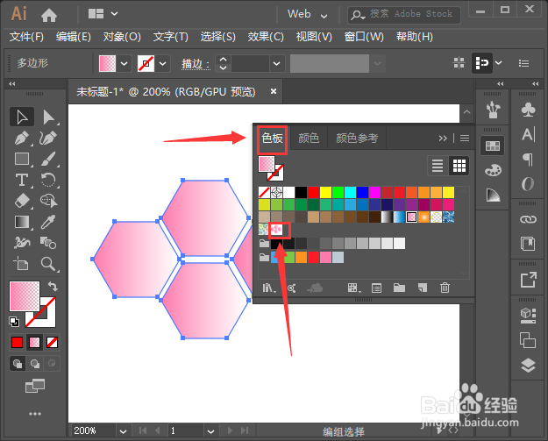
Task: Open 效果(C) menu
Action: pyautogui.click(x=266, y=37)
